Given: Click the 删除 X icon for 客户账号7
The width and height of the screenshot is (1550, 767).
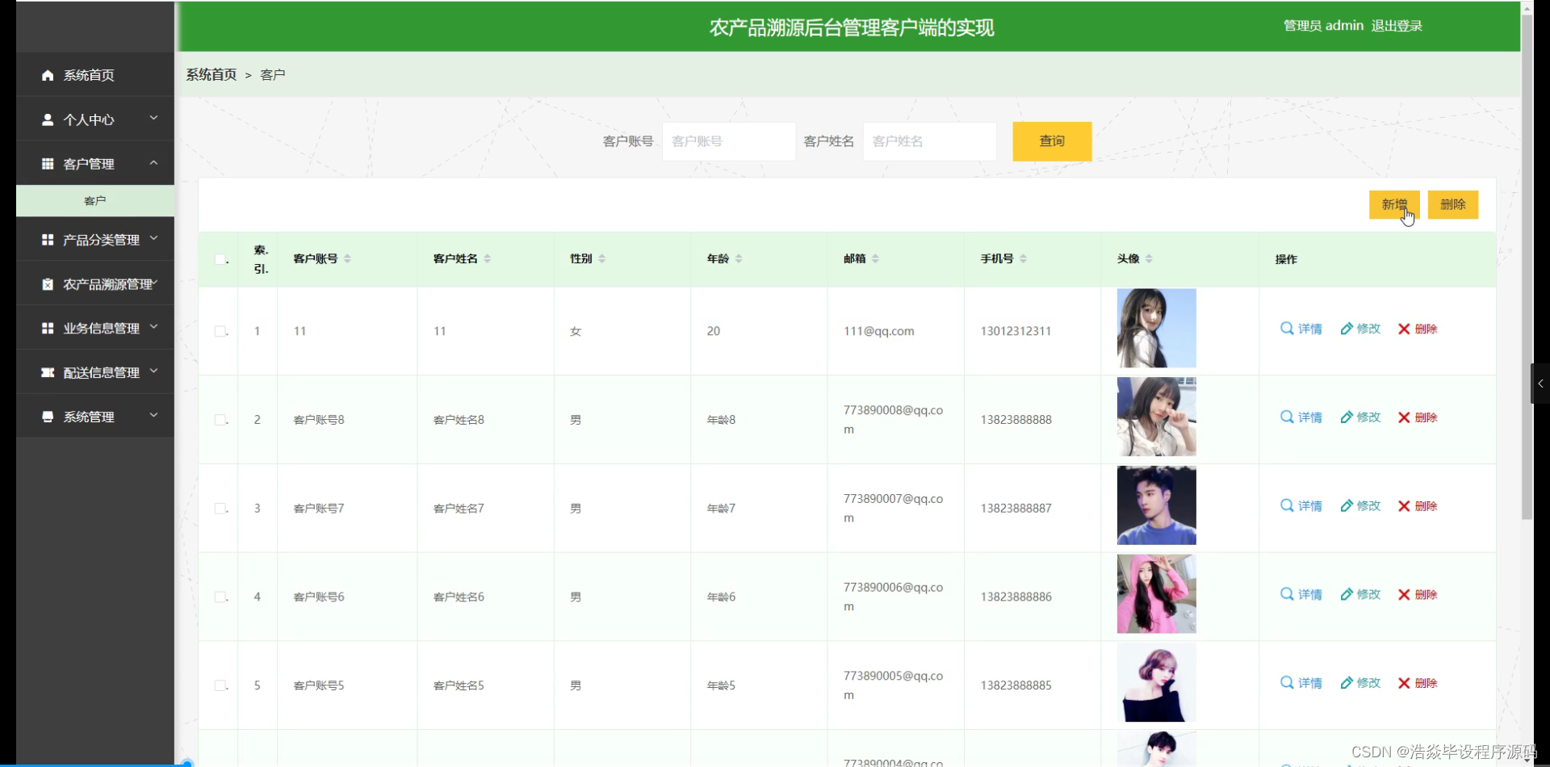Looking at the screenshot, I should (x=1403, y=506).
